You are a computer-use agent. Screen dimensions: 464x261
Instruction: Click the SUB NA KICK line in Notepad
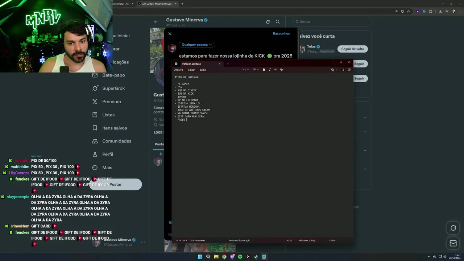[x=184, y=94]
